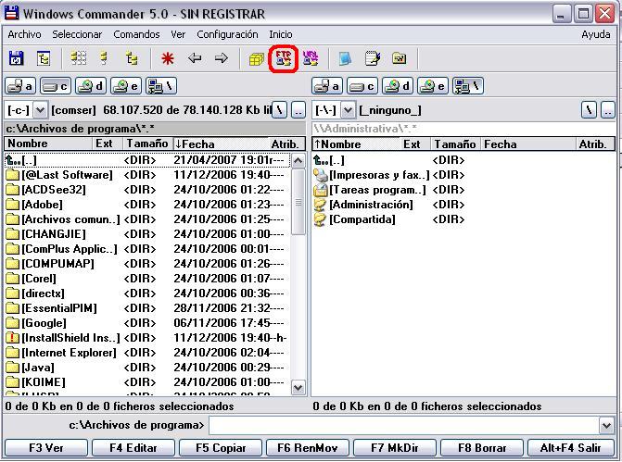Sort left panel by Tamaño column
This screenshot has height=462, width=622.
pyautogui.click(x=147, y=144)
